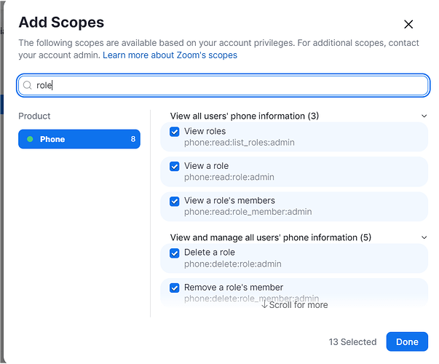The width and height of the screenshot is (439, 364).
Task: Uncheck the View roles scope
Action: tap(175, 132)
